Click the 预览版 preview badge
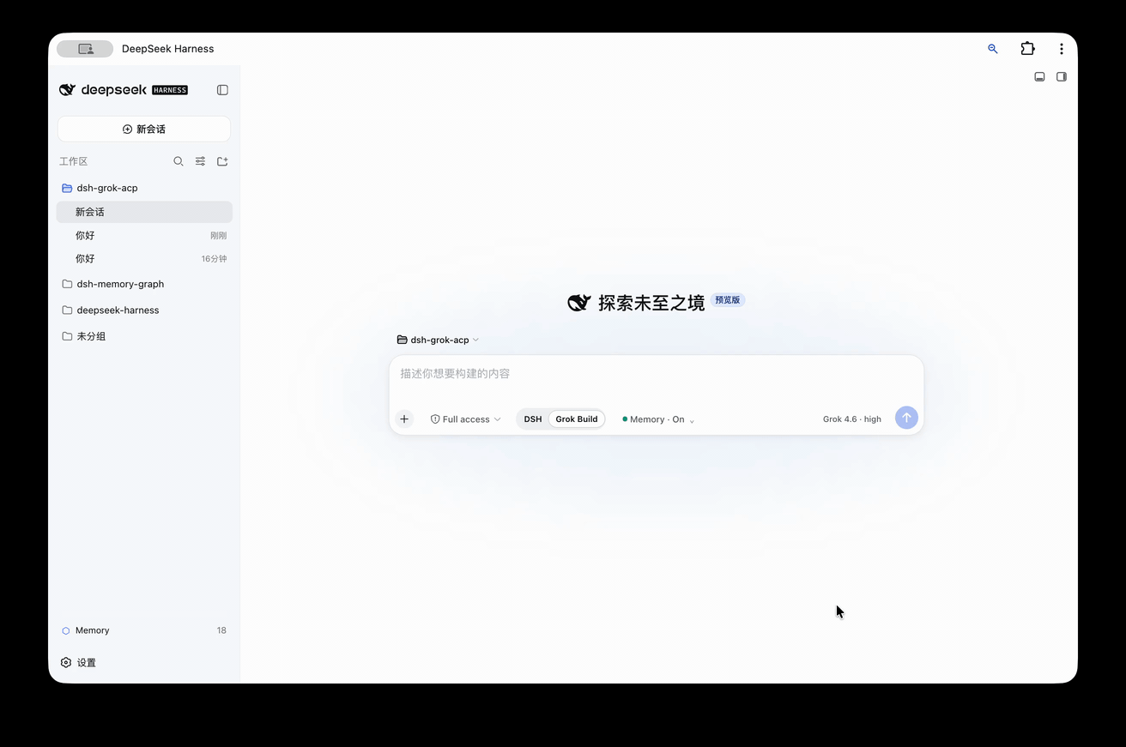The height and width of the screenshot is (747, 1126). [728, 300]
